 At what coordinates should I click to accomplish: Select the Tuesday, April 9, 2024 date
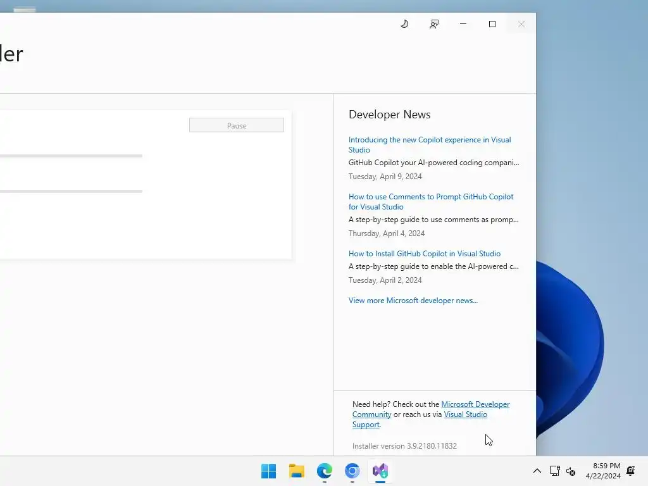pos(385,177)
